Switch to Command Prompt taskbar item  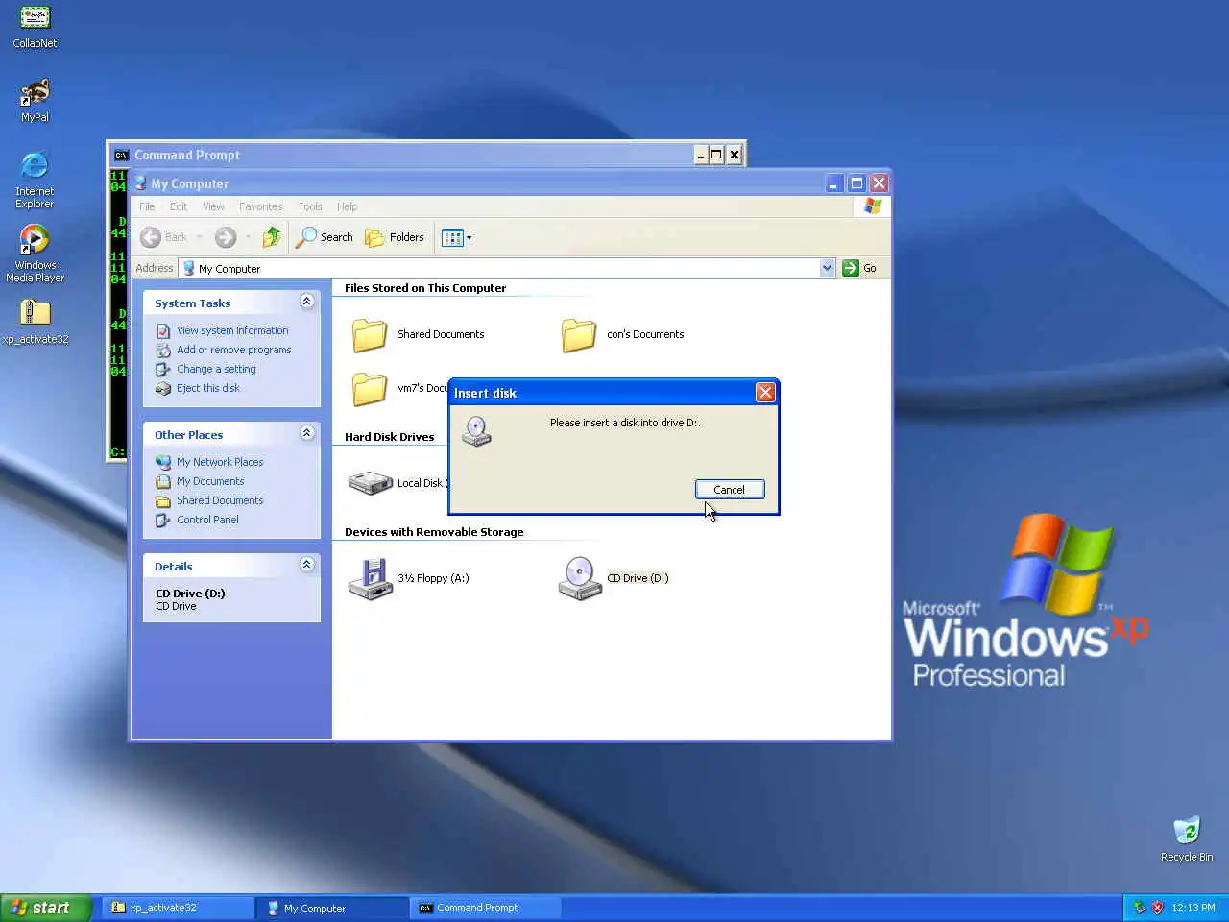[486, 908]
